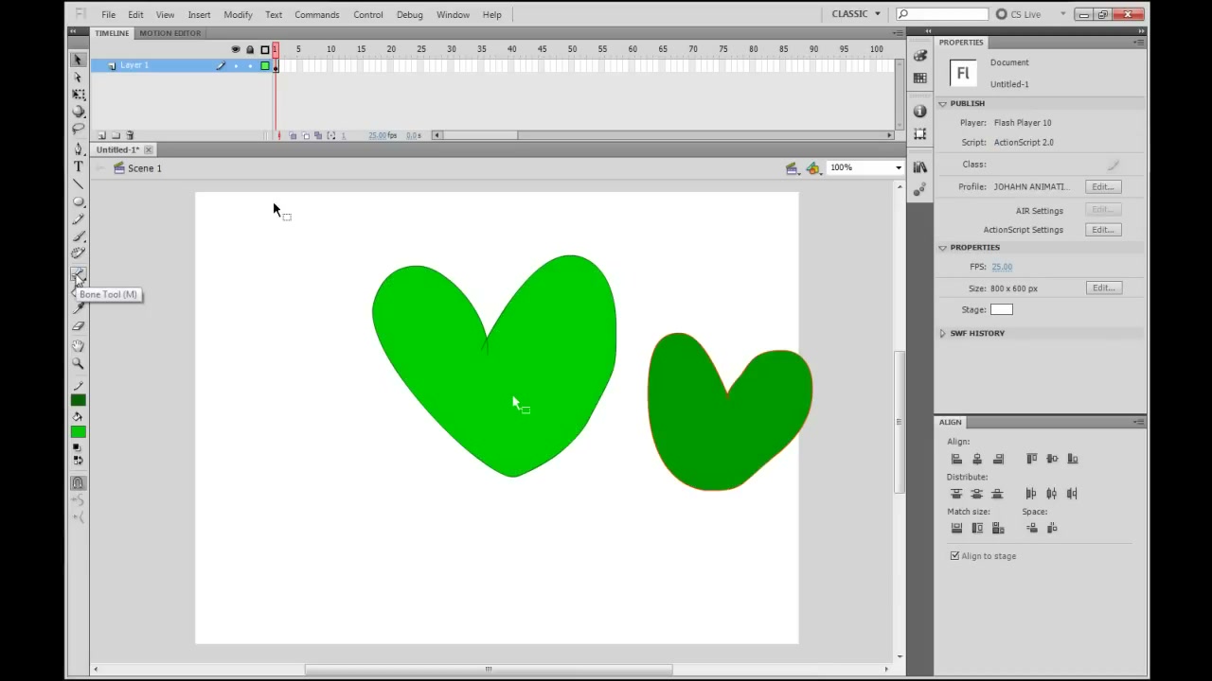Toggle lock all layers padlock icon
Image resolution: width=1212 pixels, height=681 pixels.
(250, 49)
